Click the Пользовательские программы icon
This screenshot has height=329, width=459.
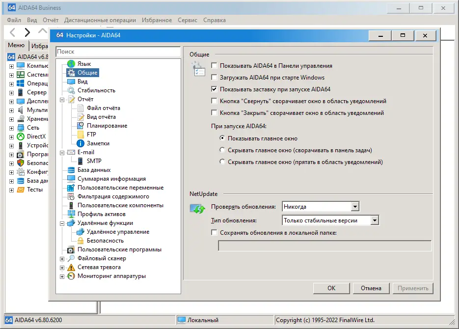71,249
